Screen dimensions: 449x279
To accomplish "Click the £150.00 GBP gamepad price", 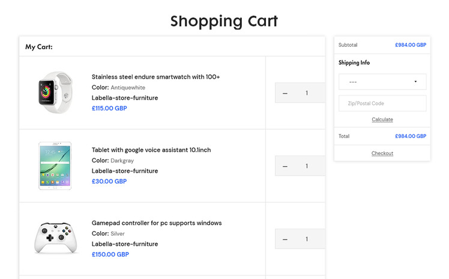I will pos(110,254).
